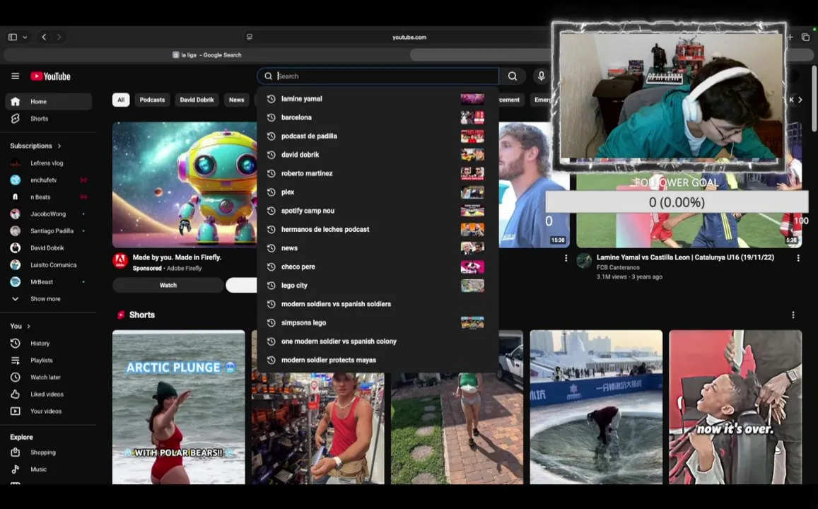Choose 'modern soldiers vs spanish soldiers' suggestion
This screenshot has height=509, width=818.
378,304
